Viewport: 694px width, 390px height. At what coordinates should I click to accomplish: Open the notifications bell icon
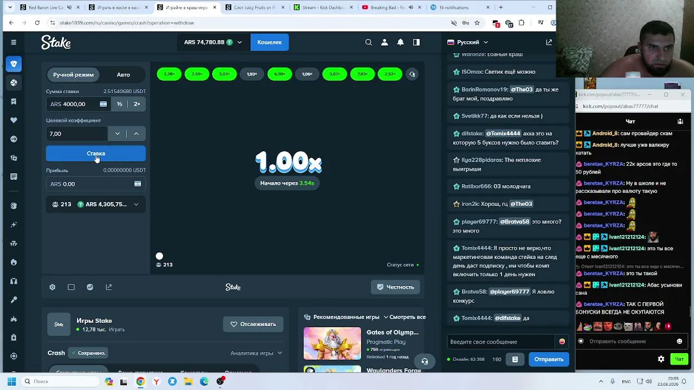point(400,42)
